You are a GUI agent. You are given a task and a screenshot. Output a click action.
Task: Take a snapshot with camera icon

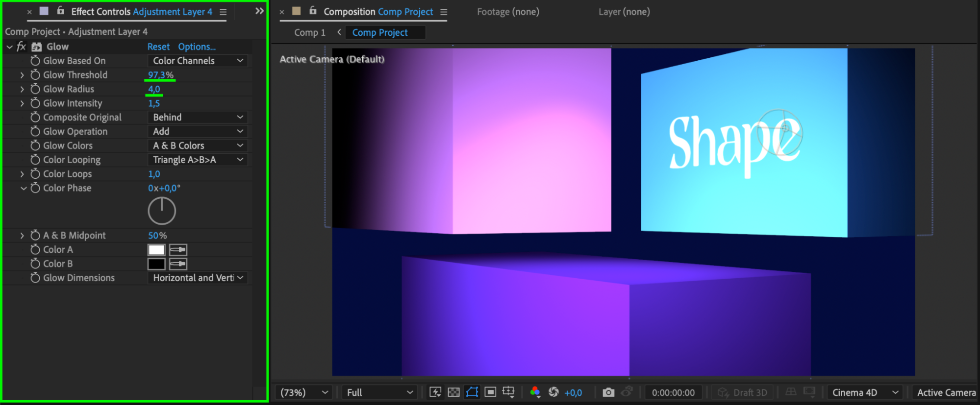coord(608,392)
